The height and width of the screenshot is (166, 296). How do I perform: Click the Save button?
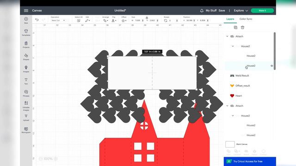222,11
